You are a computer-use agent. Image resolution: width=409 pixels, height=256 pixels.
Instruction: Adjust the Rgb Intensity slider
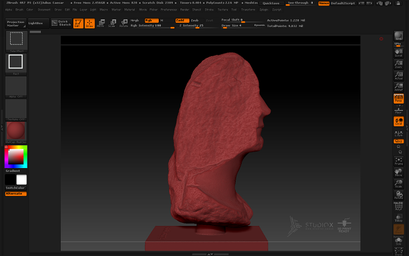click(152, 25)
